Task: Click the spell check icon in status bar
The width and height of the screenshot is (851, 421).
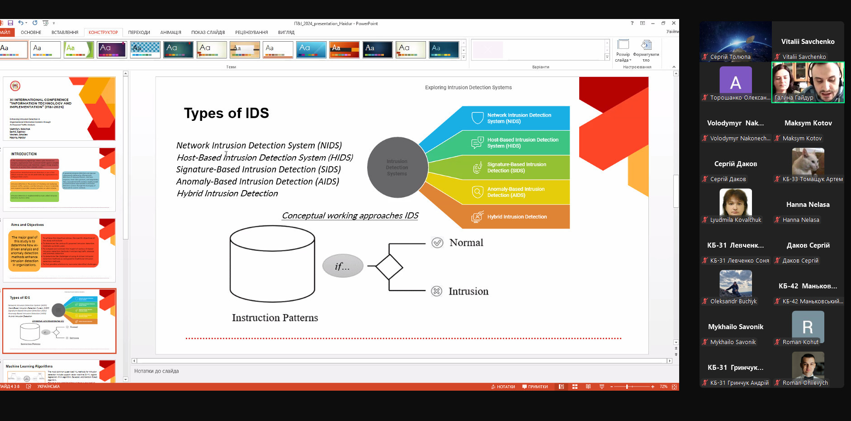Action: tap(28, 387)
